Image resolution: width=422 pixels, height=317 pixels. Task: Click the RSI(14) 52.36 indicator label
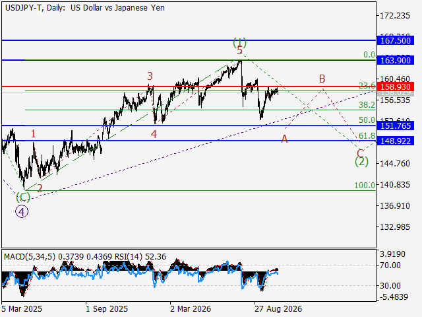click(140, 257)
